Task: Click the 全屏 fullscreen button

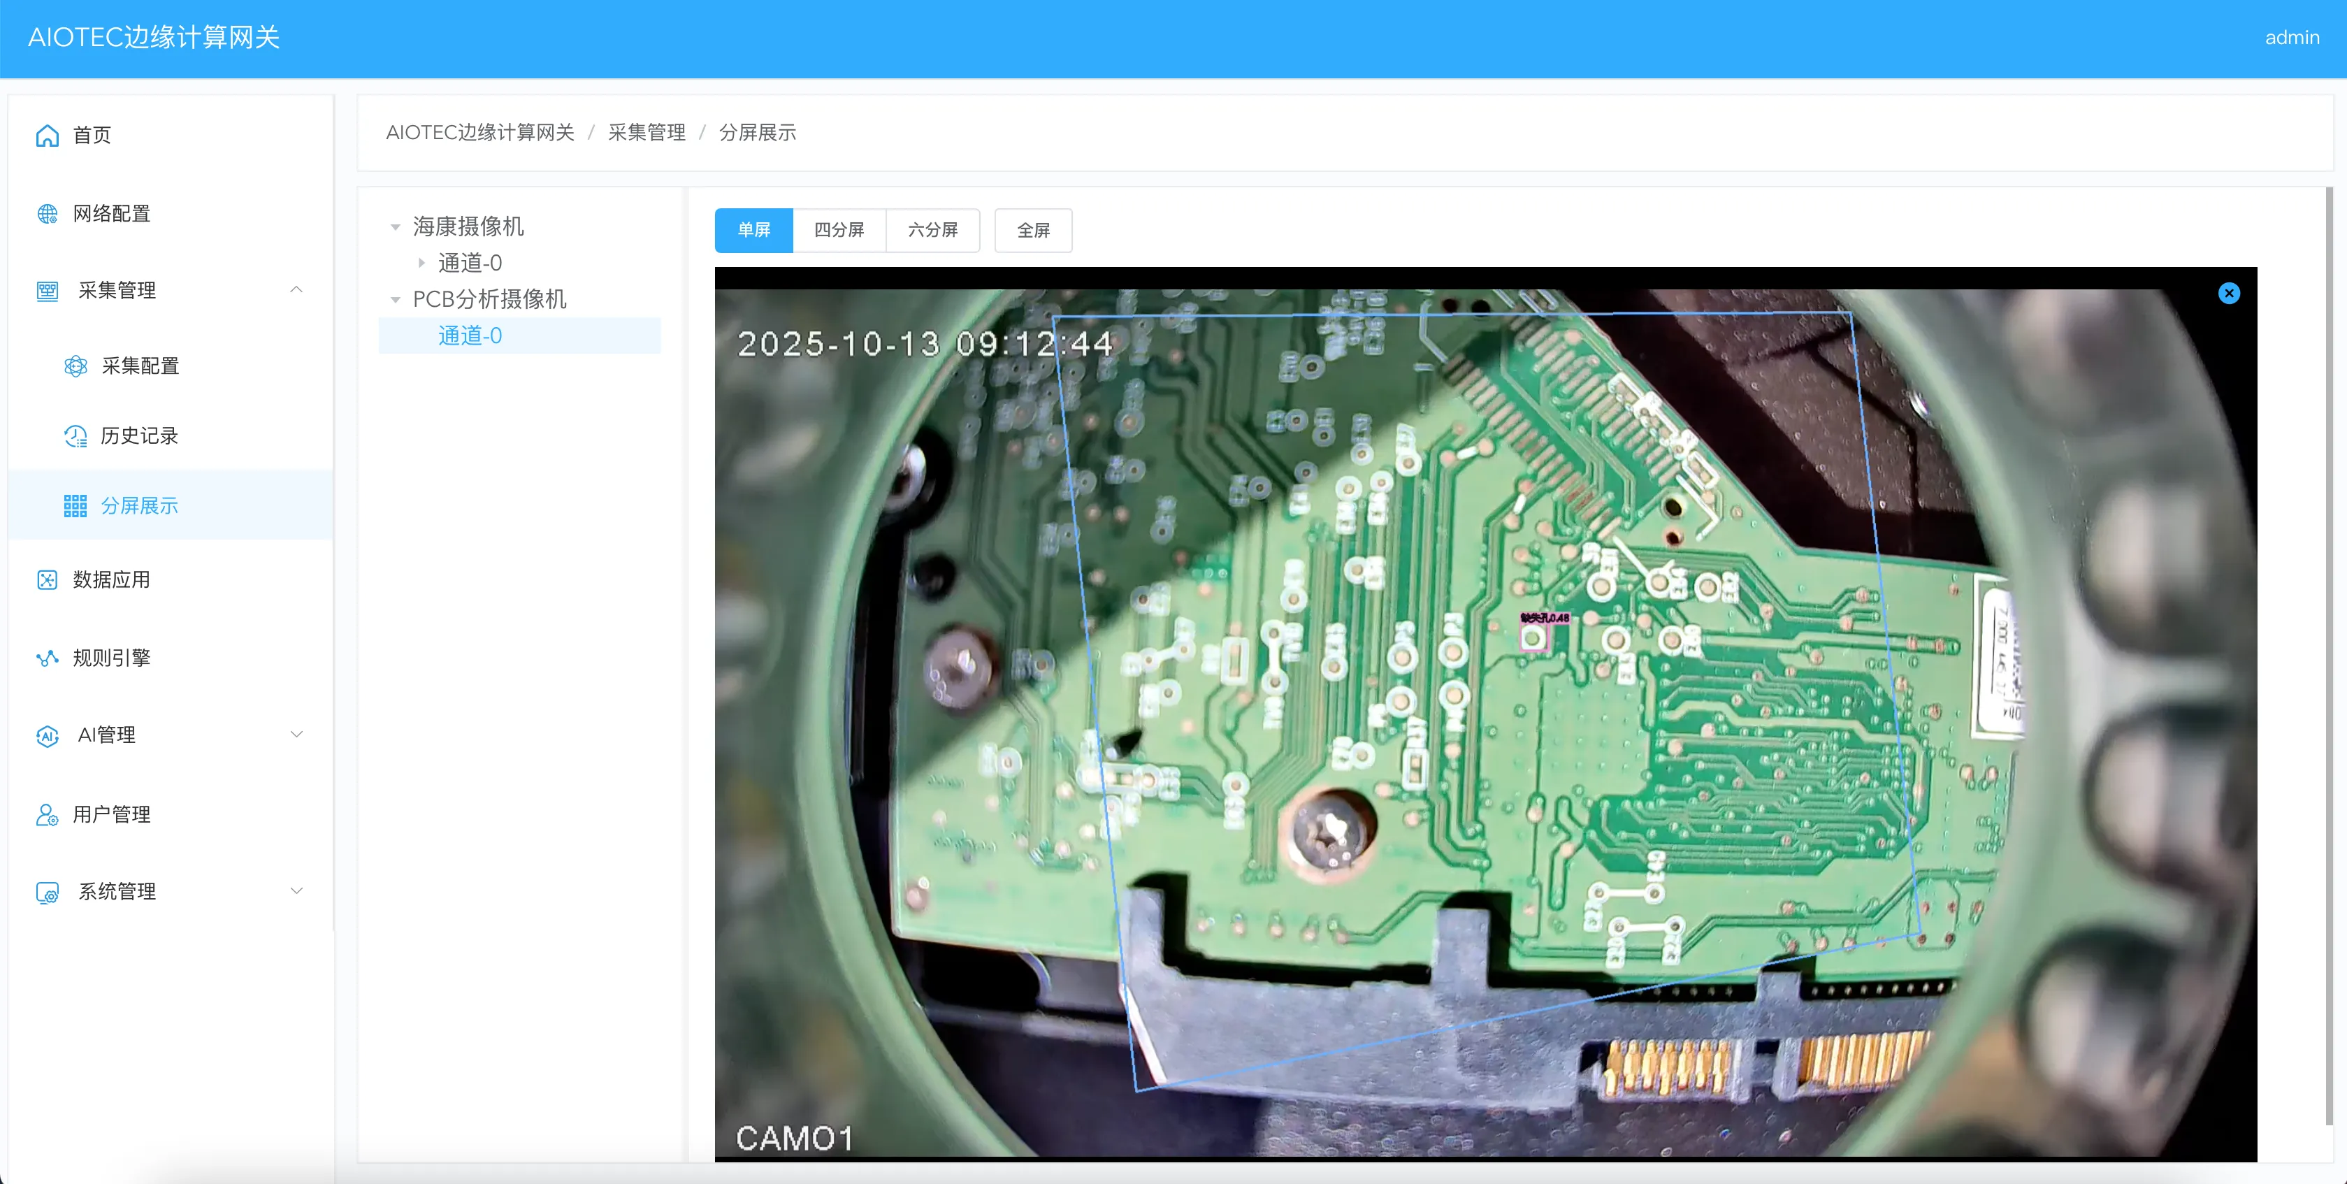Action: tap(1032, 231)
